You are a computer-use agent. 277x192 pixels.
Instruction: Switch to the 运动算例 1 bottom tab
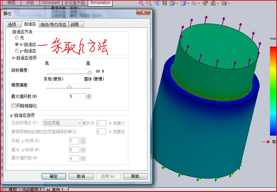[32, 190]
